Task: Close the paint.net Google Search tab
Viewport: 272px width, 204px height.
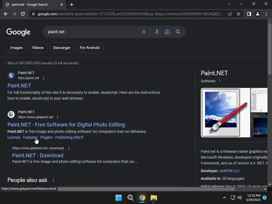Action: (x=62, y=5)
